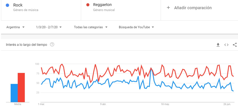Click the 26 jun. date marker

[227, 104]
